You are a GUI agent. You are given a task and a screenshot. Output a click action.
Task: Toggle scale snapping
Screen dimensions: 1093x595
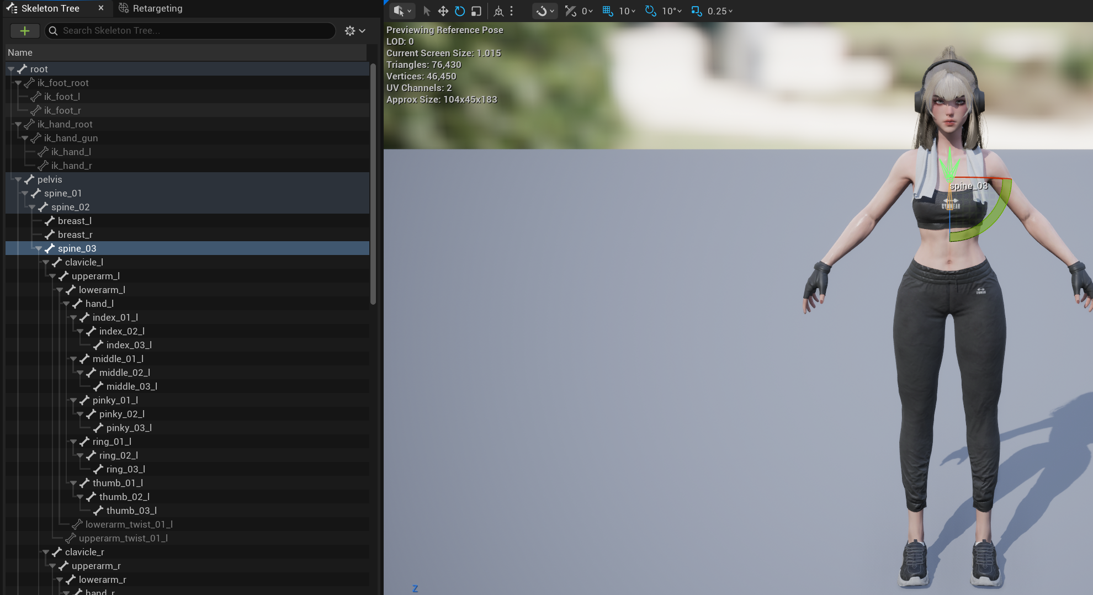pos(697,11)
